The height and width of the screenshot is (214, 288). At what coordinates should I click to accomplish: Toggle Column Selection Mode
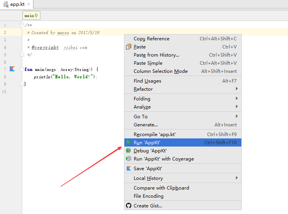pyautogui.click(x=161, y=71)
